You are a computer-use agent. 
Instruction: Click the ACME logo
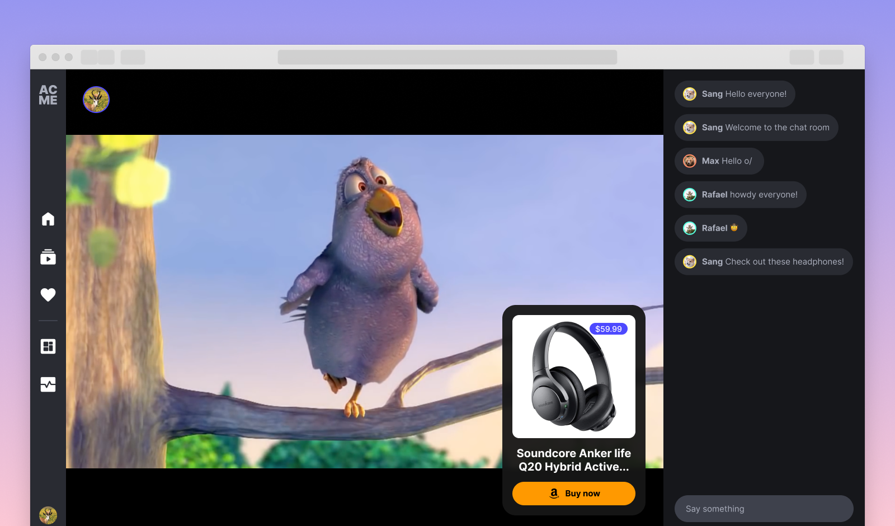click(x=48, y=95)
